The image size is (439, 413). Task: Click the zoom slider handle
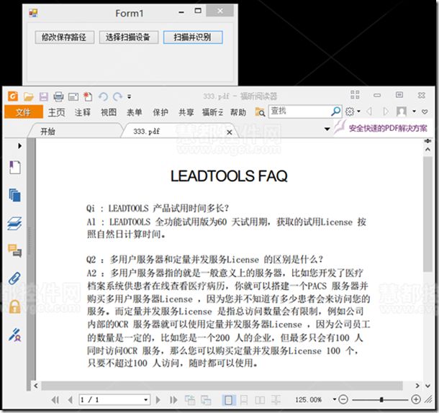381,399
